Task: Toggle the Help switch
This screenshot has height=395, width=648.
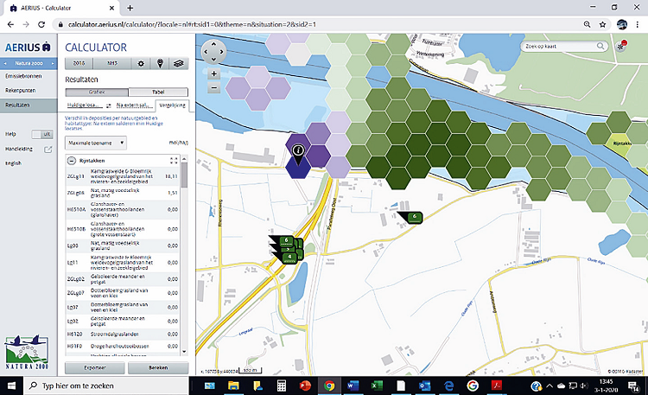Action: click(41, 134)
